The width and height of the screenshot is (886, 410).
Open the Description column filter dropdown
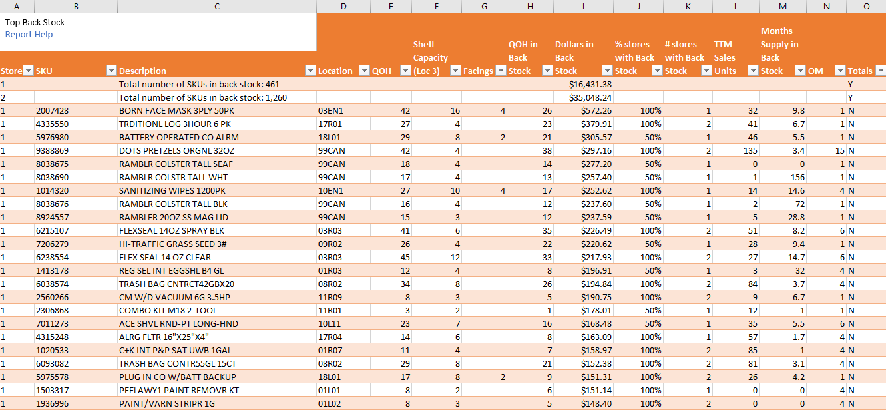point(310,71)
